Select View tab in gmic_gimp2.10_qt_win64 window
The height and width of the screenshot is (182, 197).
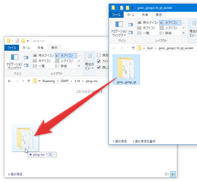(x=159, y=15)
